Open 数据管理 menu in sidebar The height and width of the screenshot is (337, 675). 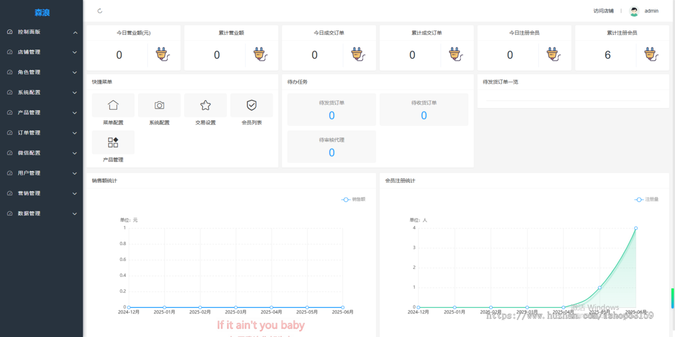coord(42,214)
